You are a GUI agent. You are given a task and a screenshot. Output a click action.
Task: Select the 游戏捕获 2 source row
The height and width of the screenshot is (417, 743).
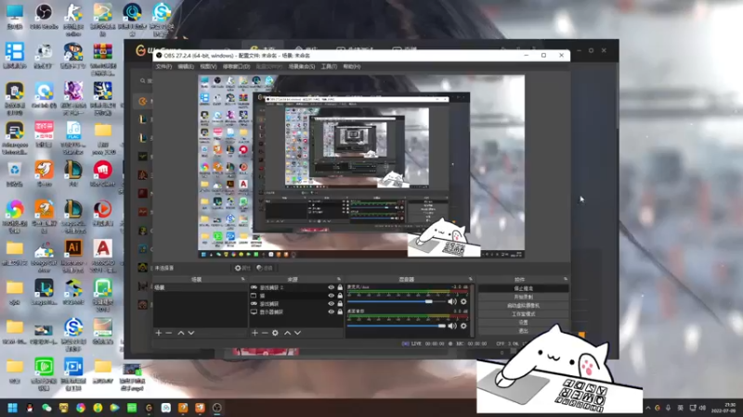pos(295,287)
